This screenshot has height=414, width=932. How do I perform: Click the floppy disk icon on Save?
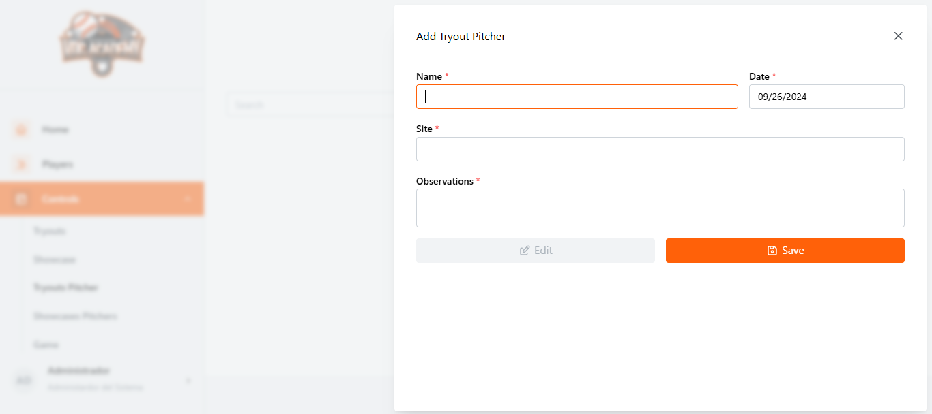[772, 251]
